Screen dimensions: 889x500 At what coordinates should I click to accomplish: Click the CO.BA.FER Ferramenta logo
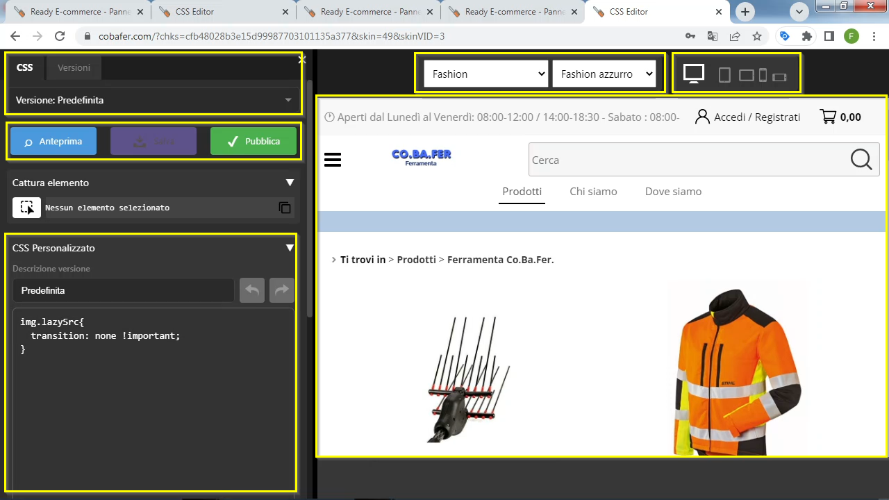[422, 158]
